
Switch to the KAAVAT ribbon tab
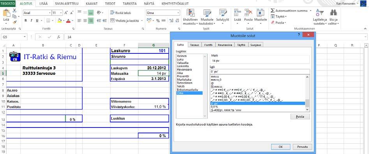click(x=92, y=4)
